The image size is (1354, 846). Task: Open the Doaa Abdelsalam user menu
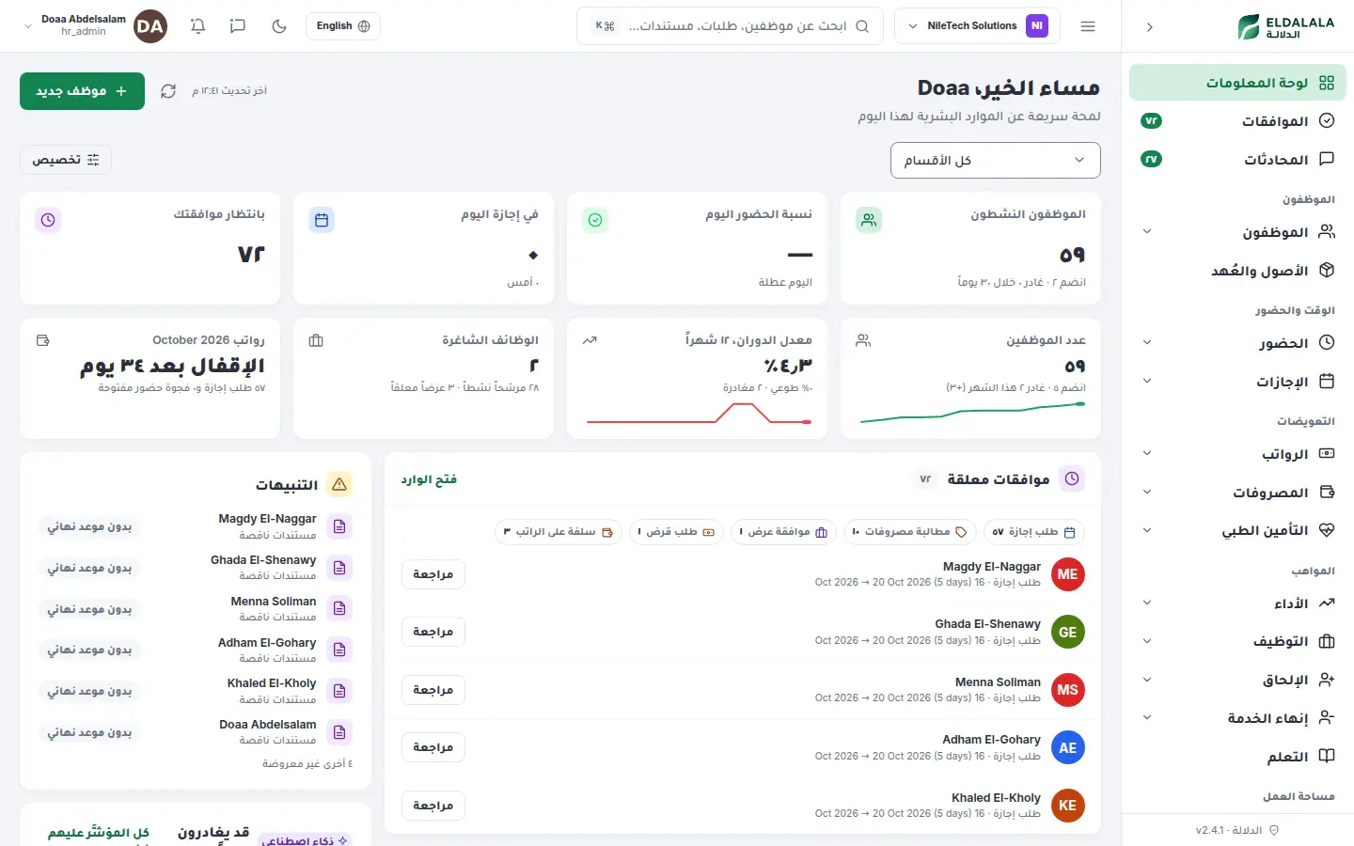tap(95, 26)
